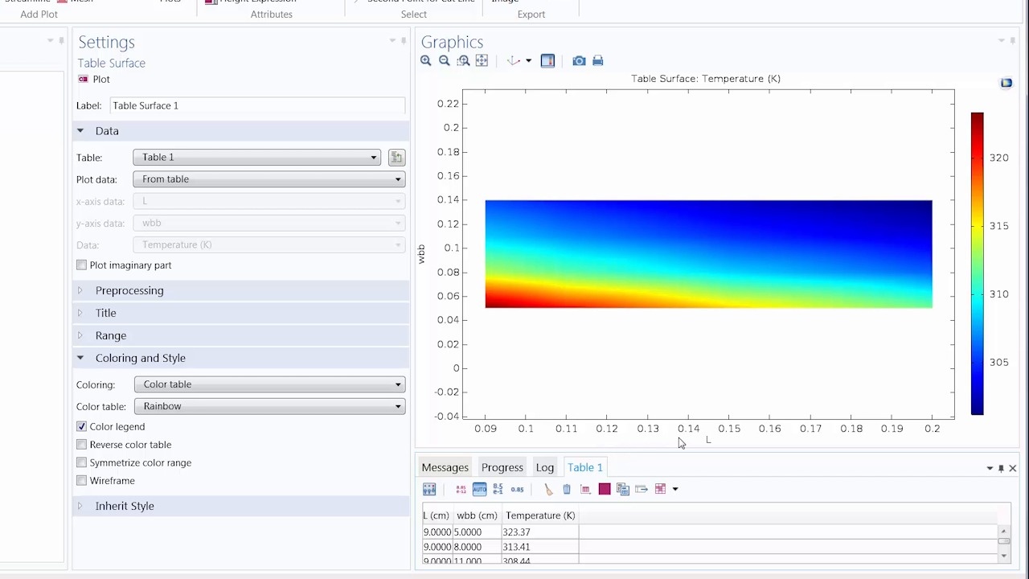The image size is (1029, 579).
Task: Click the table graph plot icon
Action: [585, 489]
